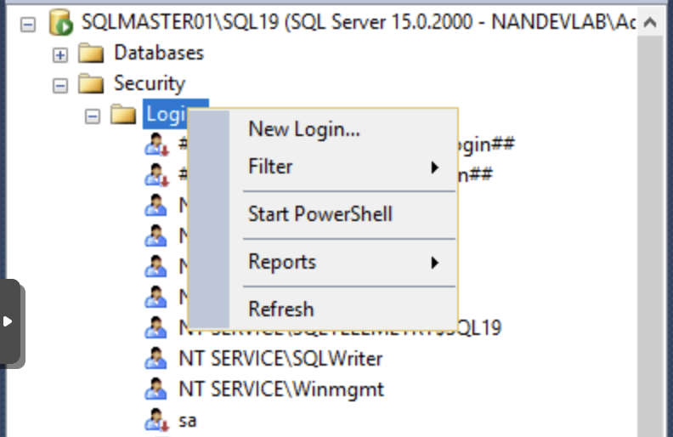Click the Security folder icon
Screen dimensions: 673x437
(91, 84)
